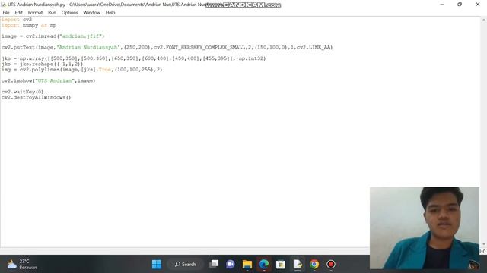Click the cv2.putText line
The width and height of the screenshot is (487, 273).
(167, 47)
